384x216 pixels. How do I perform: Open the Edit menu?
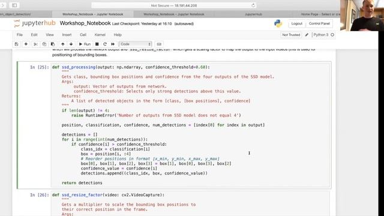click(x=34, y=35)
